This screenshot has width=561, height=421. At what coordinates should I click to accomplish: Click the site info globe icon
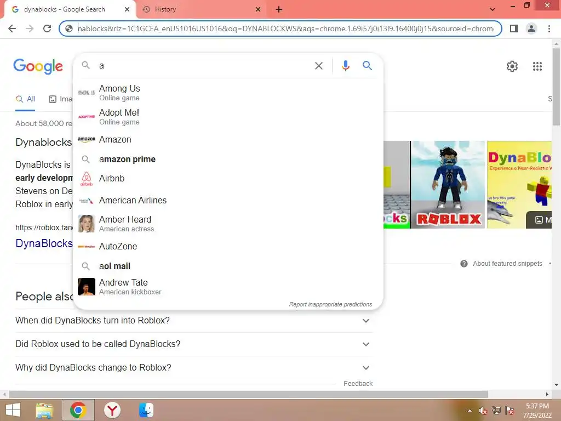(69, 29)
